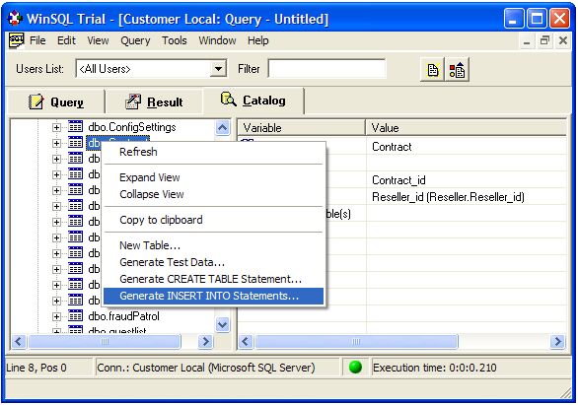Click table icon of highlighted table row

(76, 143)
